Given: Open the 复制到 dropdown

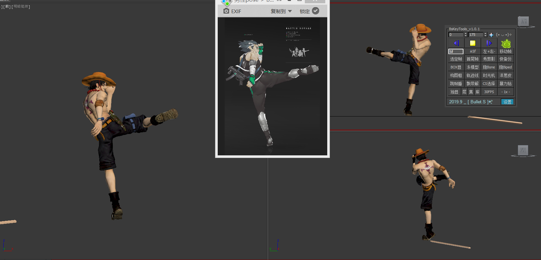Looking at the screenshot, I should point(281,11).
